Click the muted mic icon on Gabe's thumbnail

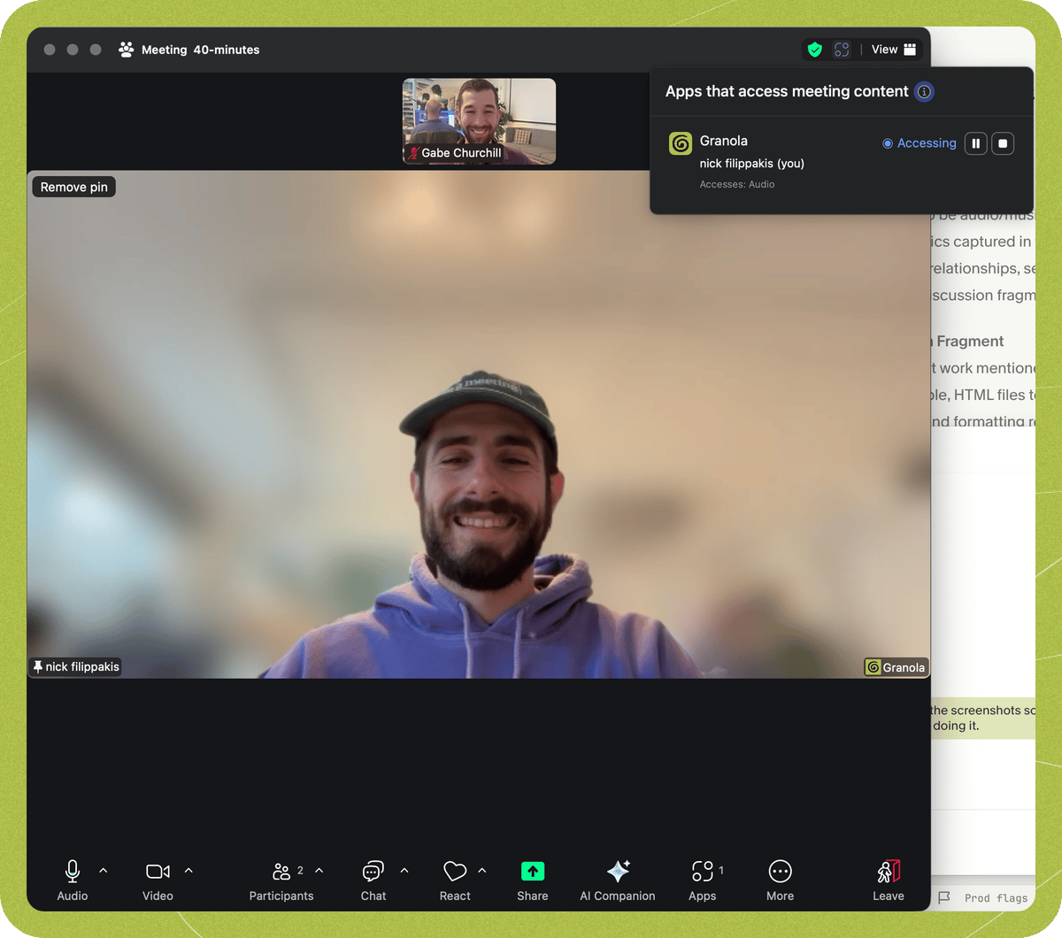413,153
